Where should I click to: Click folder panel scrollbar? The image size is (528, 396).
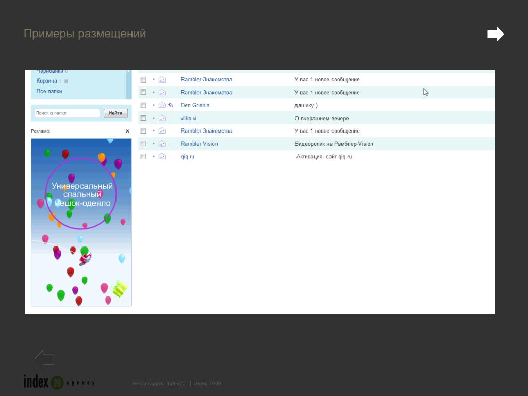point(129,85)
